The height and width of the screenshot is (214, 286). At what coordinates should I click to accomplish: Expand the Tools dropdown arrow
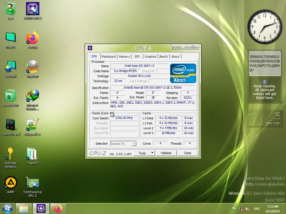pyautogui.click(x=152, y=153)
